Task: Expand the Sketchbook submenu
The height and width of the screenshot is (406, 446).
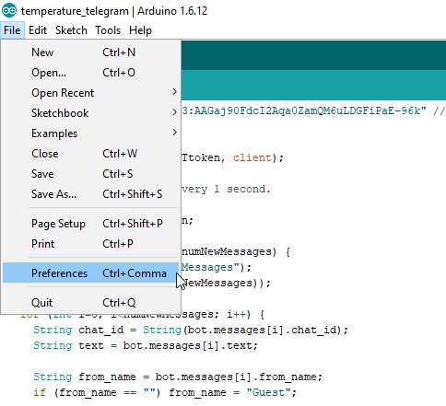Action: tap(90, 113)
